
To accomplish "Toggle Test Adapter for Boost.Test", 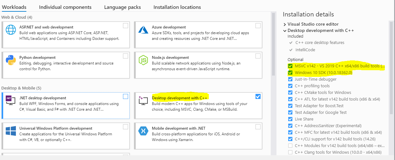I will 290,106.
